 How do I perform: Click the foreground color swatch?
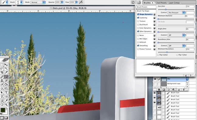3,110
